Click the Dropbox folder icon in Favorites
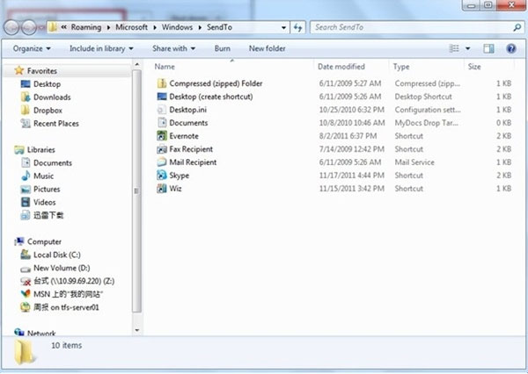 click(x=26, y=111)
